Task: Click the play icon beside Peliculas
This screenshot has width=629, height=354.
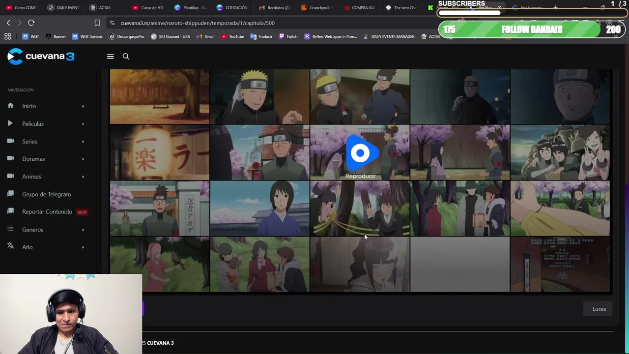Action: [x=10, y=124]
